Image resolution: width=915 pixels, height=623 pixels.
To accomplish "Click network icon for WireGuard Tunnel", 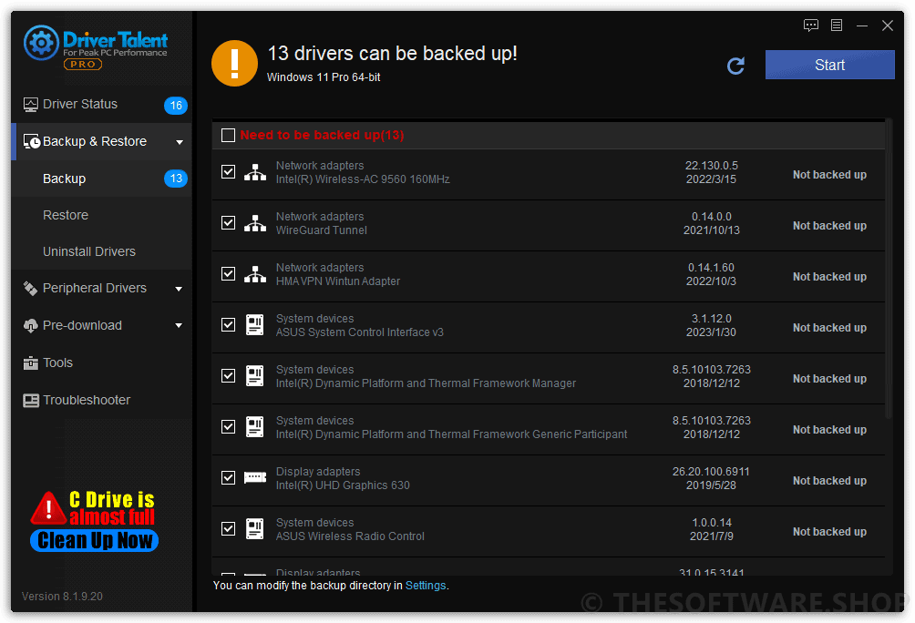I will (x=255, y=223).
